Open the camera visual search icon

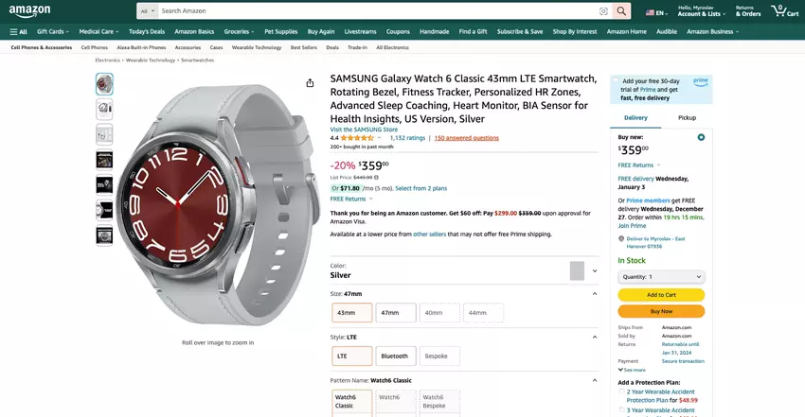[603, 11]
